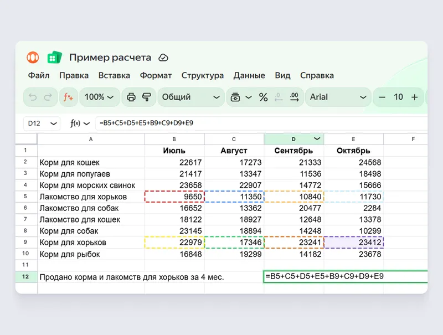443x335 pixels.
Task: Open the Вставка menu
Action: click(x=114, y=75)
